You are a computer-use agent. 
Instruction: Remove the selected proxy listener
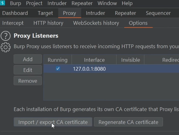[28, 81]
